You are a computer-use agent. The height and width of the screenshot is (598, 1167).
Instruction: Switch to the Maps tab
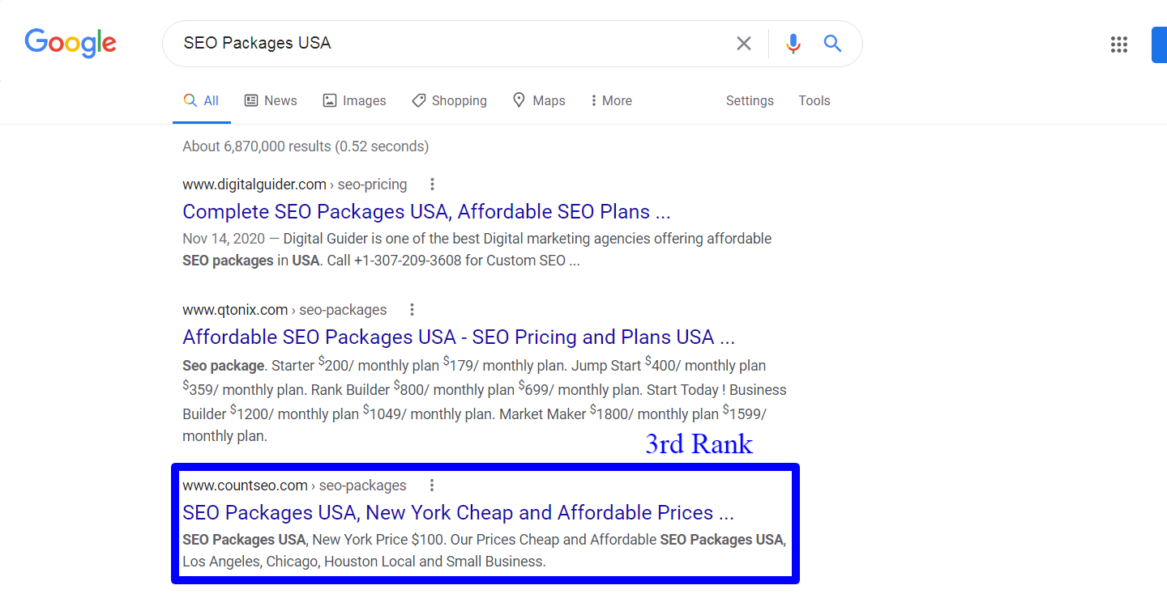point(539,101)
